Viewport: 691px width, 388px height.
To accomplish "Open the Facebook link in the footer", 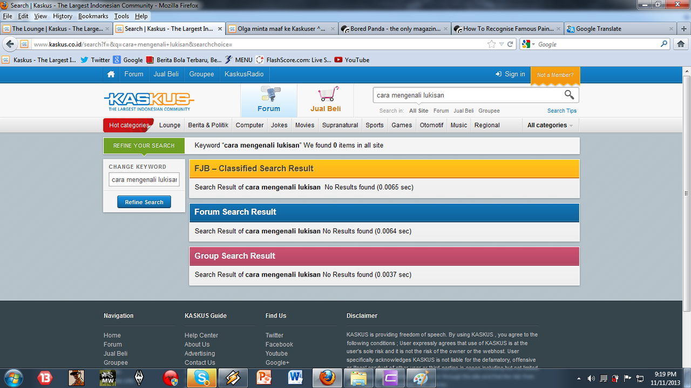I will (279, 344).
